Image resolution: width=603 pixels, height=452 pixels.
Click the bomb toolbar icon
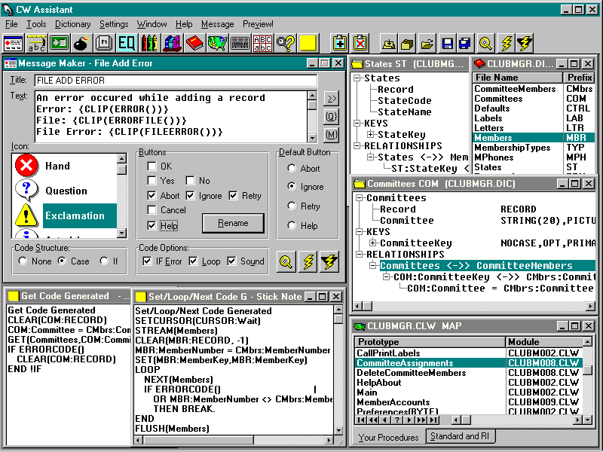(x=81, y=43)
